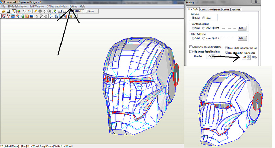275x148 pixels.
Task: Click Edit button for Mountain Fold Line
Action: tap(243, 28)
